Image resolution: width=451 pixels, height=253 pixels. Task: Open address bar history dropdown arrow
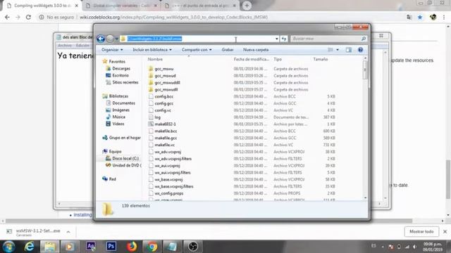point(276,39)
